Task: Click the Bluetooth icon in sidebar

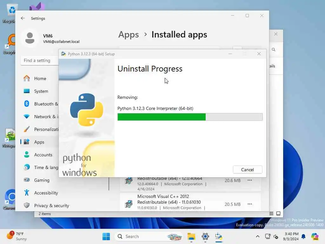Action: coord(27,104)
